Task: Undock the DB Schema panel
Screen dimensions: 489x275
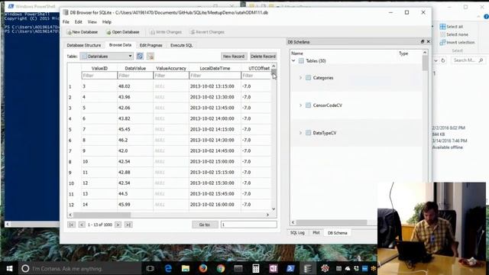Action: (423, 41)
